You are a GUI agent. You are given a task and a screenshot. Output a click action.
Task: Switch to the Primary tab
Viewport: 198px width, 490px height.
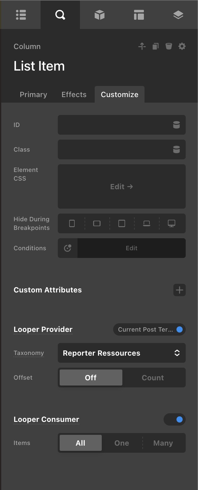[x=34, y=95]
